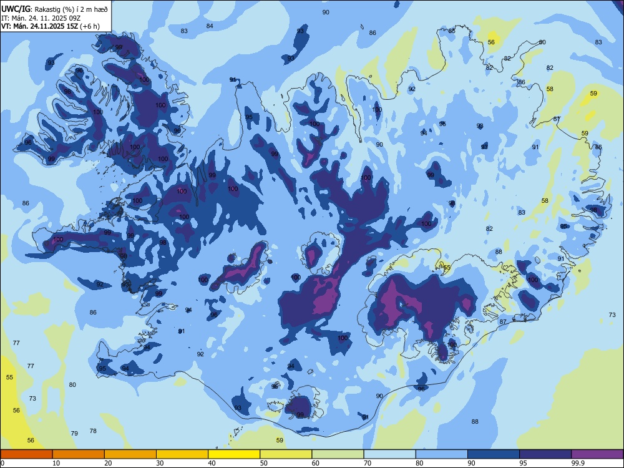Click the dark orange 0–10 legend swatch
This screenshot has width=624, height=468.
[26, 454]
